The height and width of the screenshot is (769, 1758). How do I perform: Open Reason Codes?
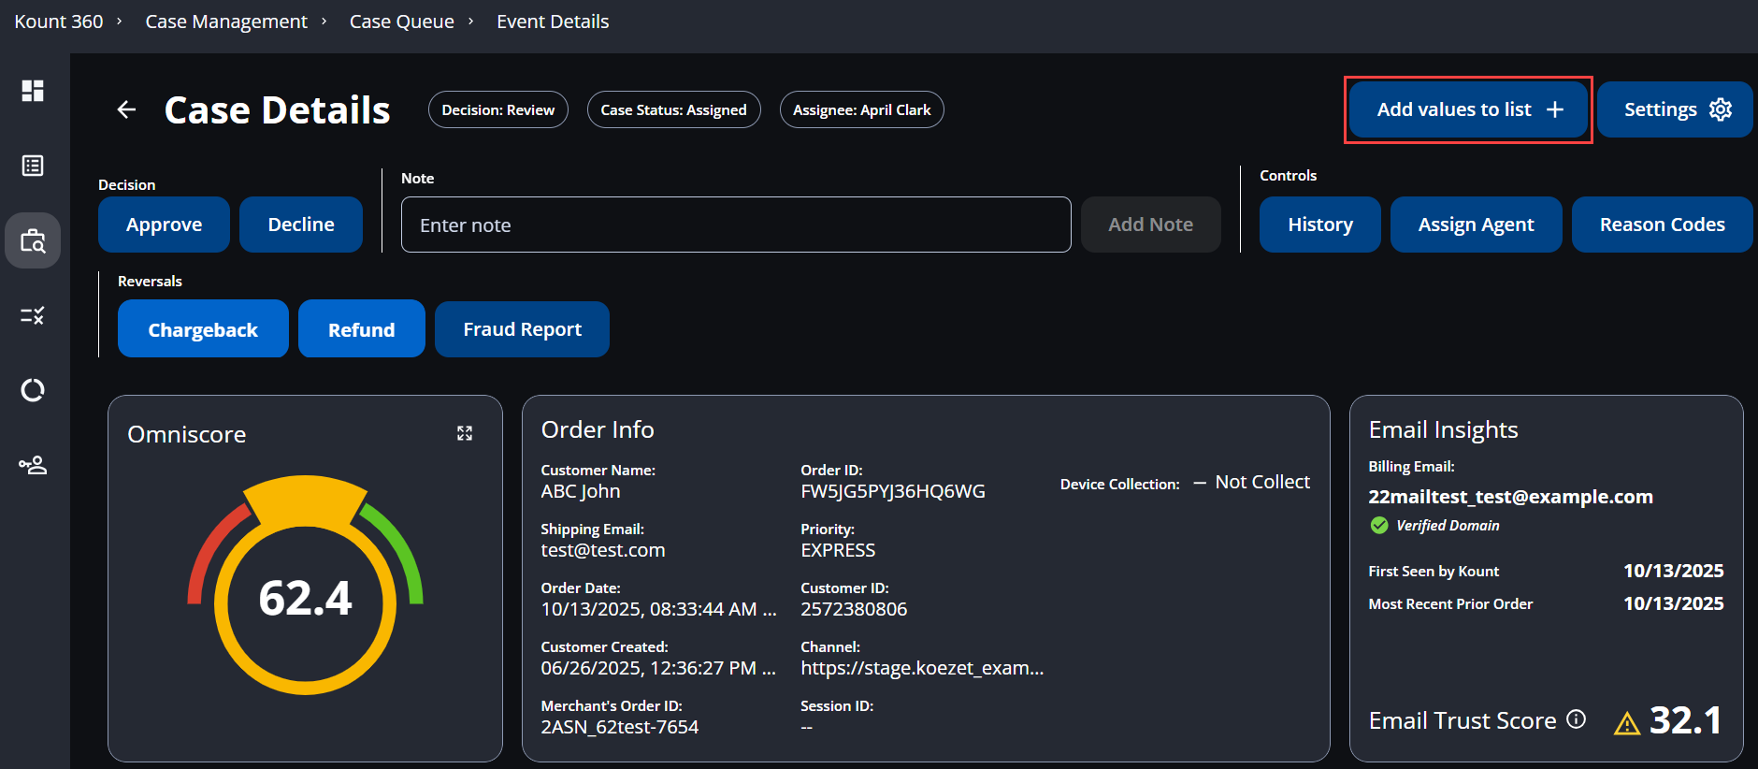tap(1663, 225)
